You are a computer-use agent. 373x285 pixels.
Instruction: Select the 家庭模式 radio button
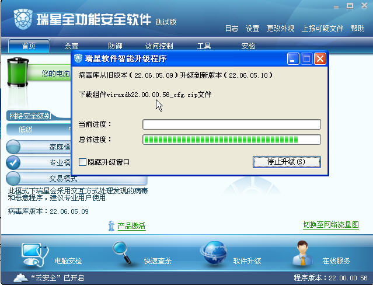pyautogui.click(x=13, y=147)
